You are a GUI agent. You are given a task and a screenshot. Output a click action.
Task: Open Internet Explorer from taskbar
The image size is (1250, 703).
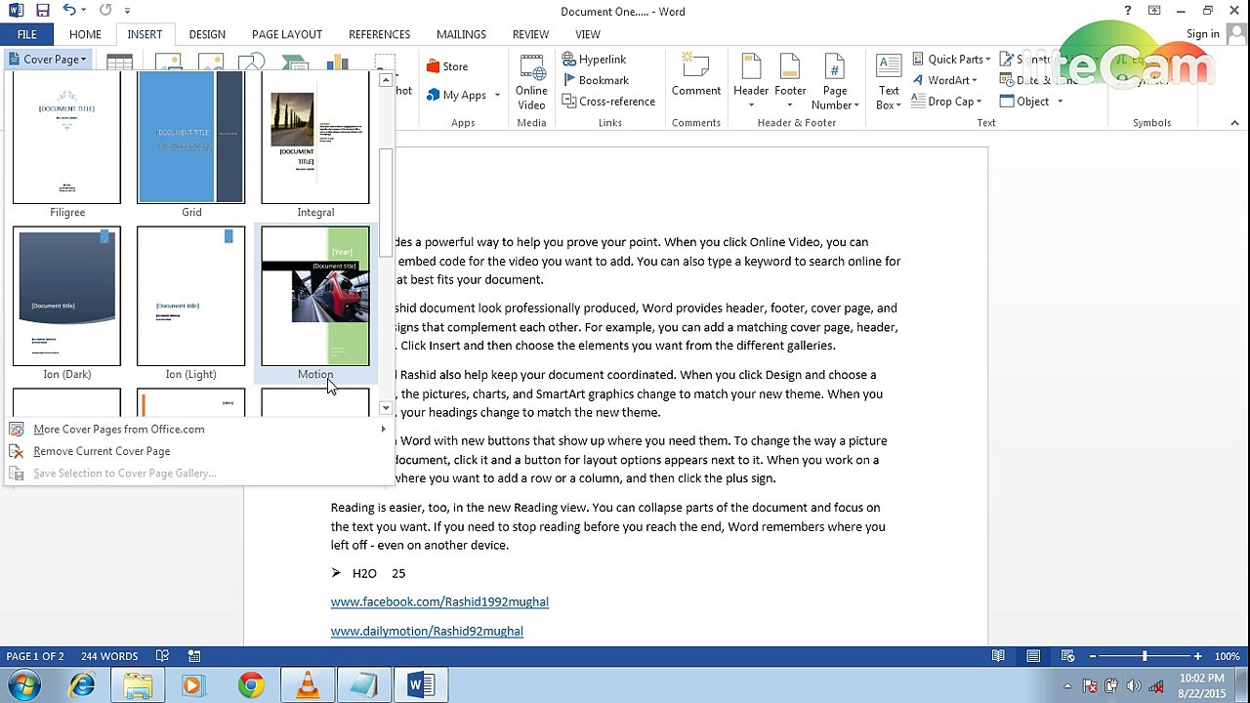[x=82, y=684]
